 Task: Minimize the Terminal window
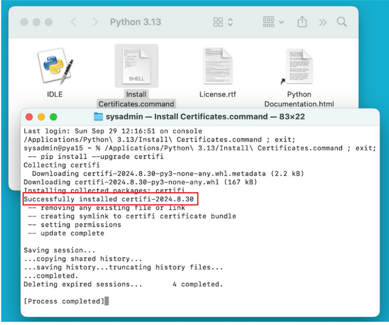(x=41, y=117)
